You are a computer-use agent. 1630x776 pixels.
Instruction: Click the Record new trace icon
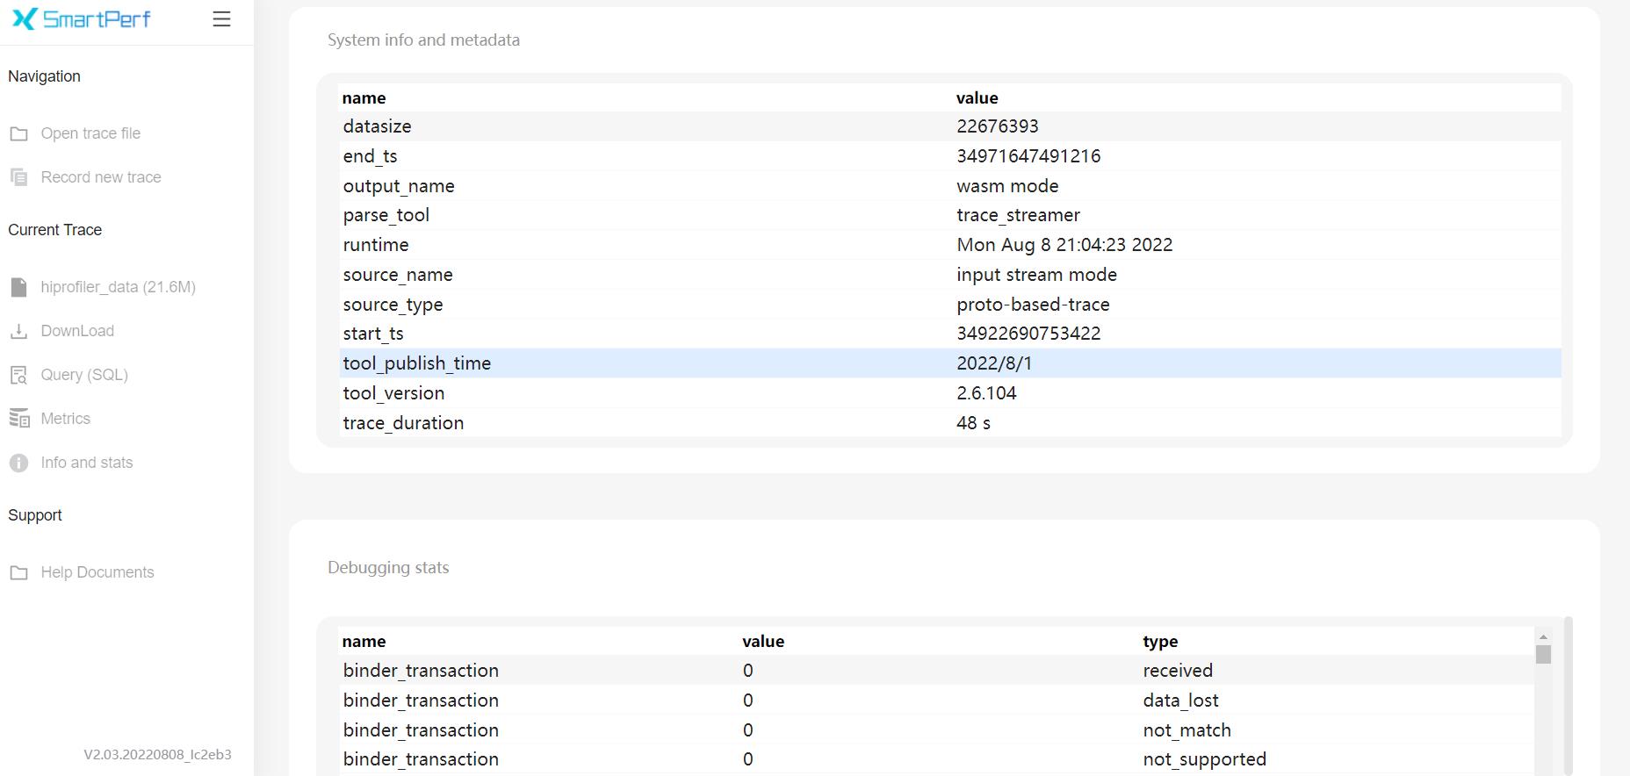[x=18, y=177]
